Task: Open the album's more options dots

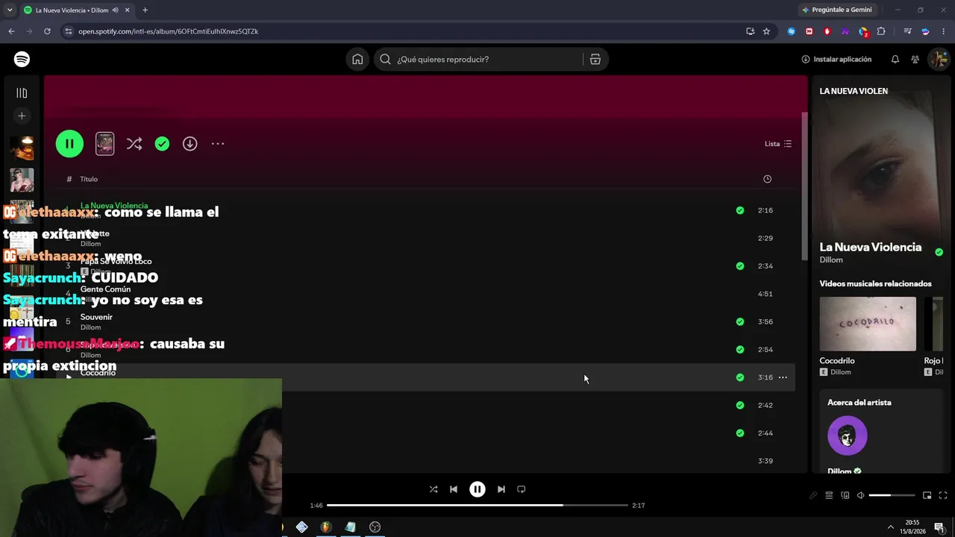Action: [x=218, y=144]
